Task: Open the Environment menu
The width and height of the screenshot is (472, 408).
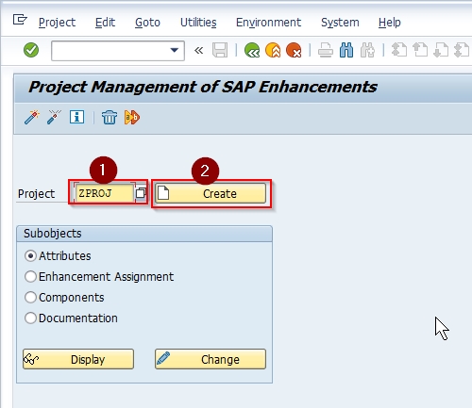Action: click(268, 23)
